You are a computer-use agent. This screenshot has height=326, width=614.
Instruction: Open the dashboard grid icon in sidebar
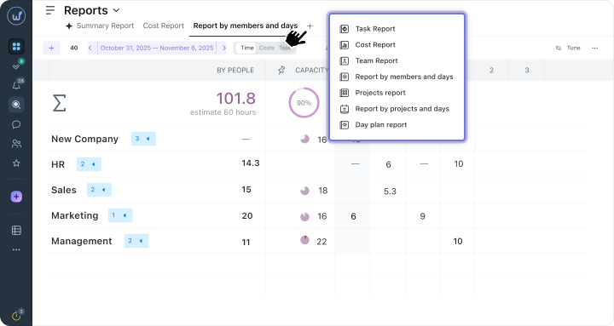[16, 47]
